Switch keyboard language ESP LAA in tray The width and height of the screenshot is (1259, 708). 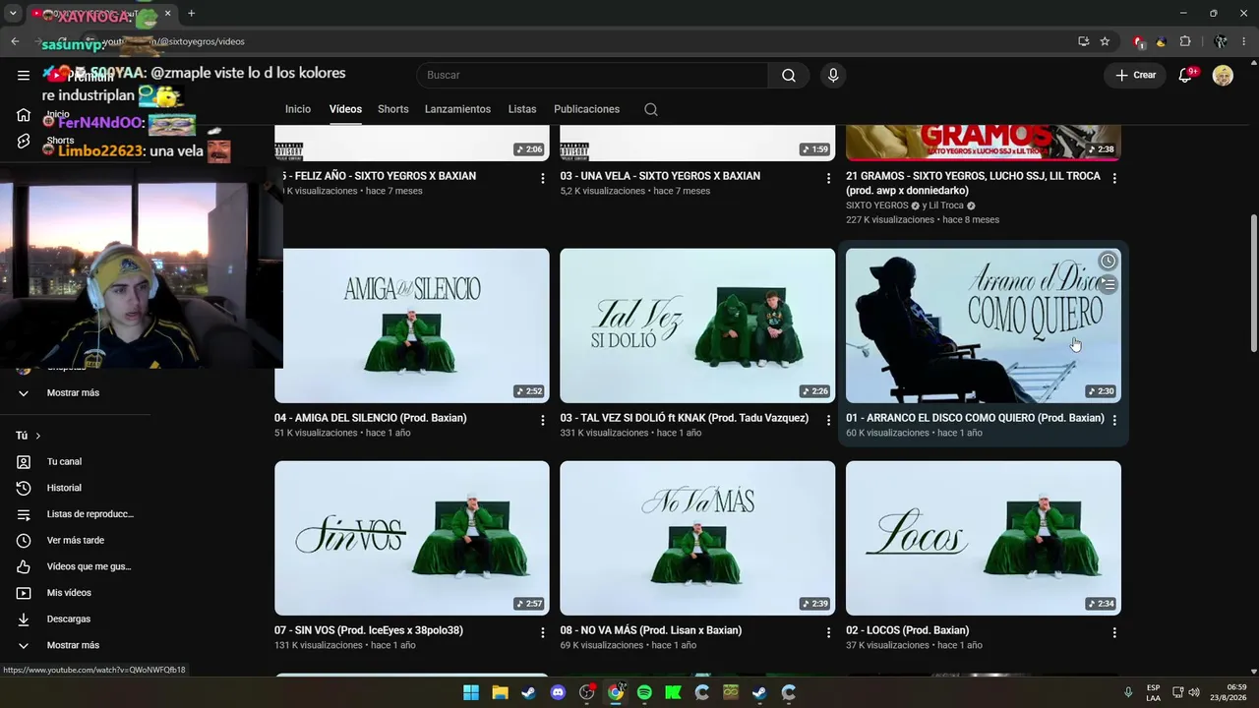pyautogui.click(x=1153, y=692)
